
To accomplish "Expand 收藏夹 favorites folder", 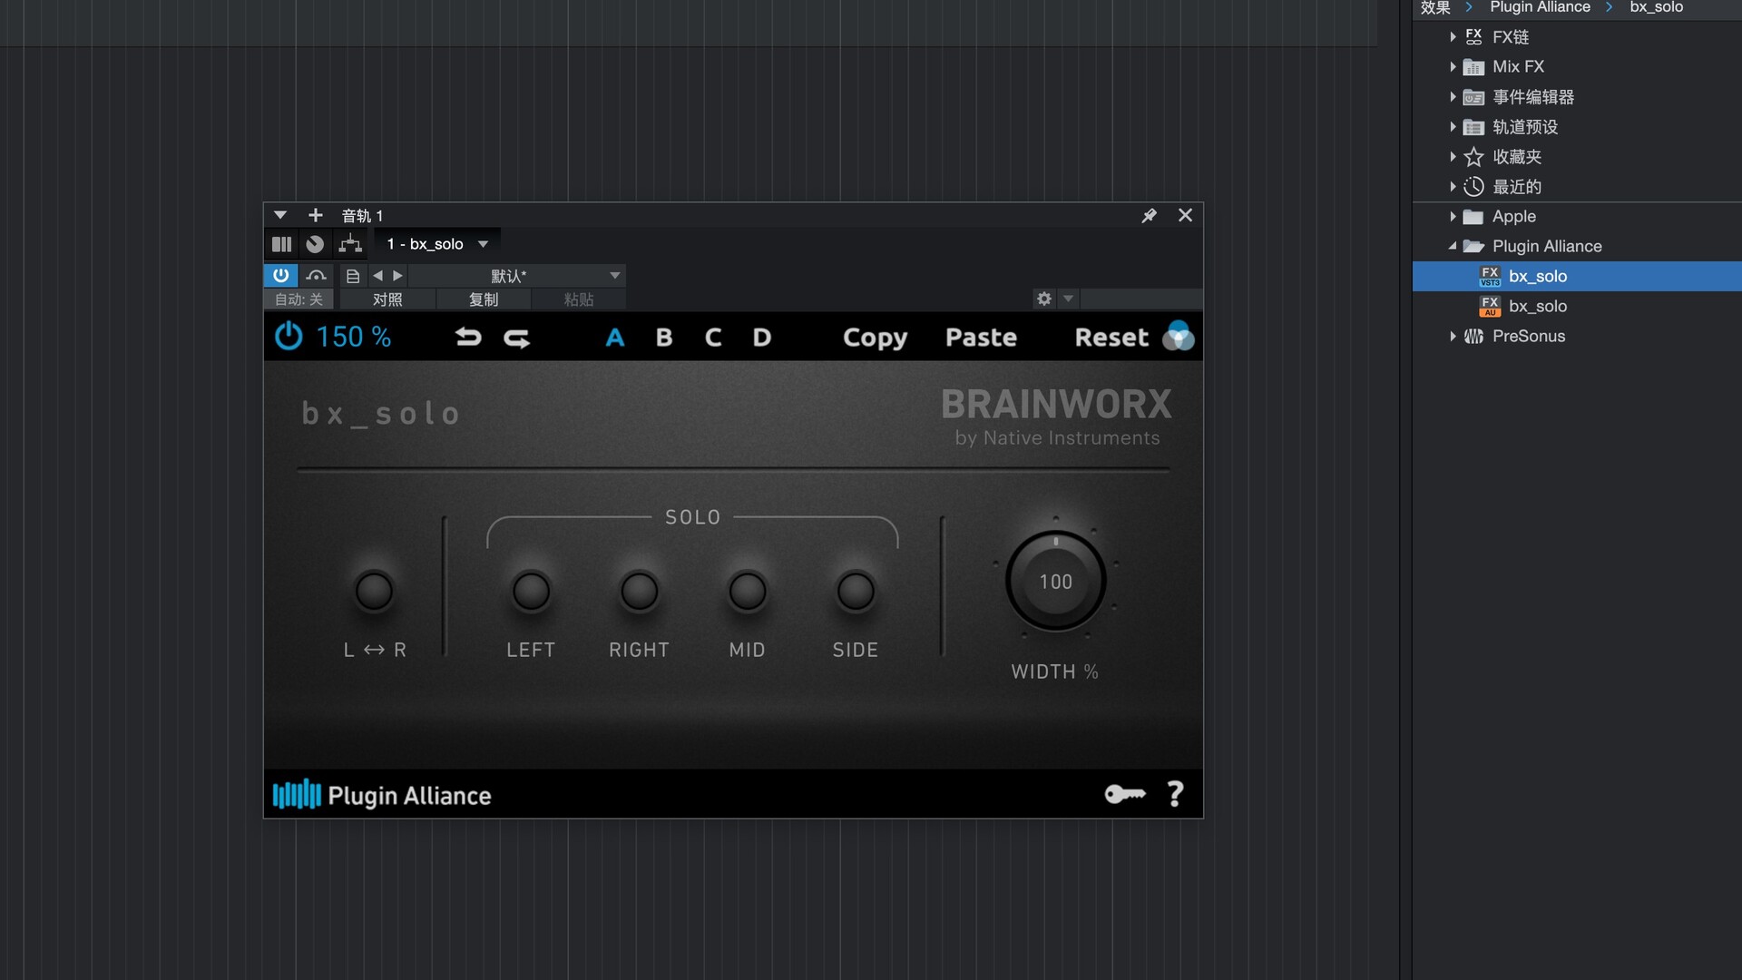I will point(1453,156).
